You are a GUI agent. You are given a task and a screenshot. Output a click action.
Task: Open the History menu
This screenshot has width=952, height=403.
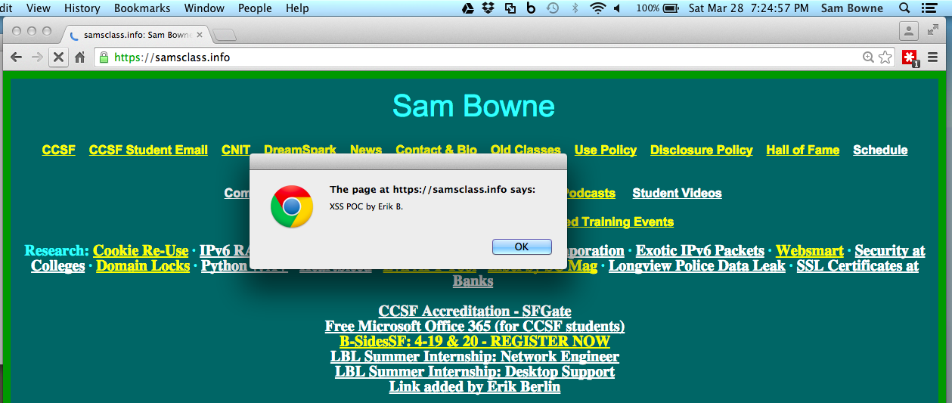pos(82,8)
